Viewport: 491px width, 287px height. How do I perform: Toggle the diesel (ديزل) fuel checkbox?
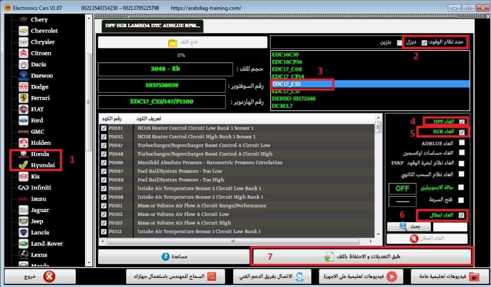424,43
